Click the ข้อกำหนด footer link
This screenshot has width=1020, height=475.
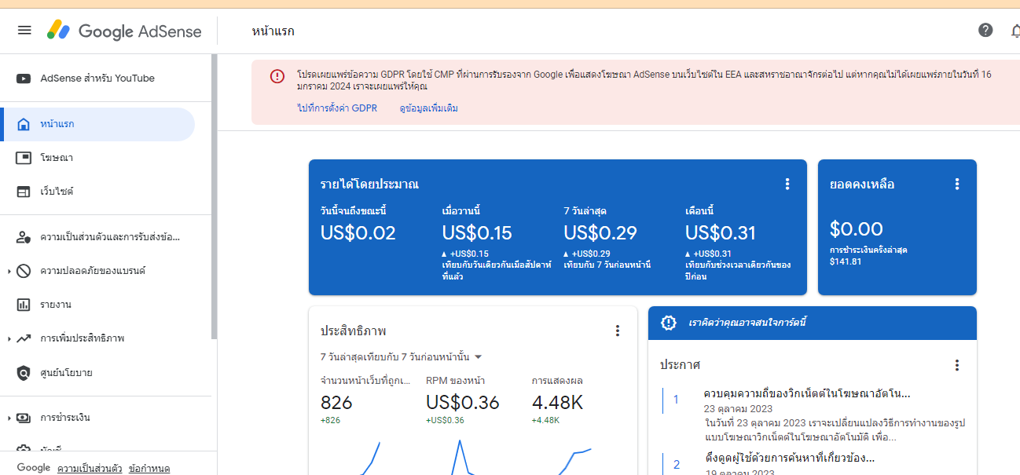coord(149,469)
